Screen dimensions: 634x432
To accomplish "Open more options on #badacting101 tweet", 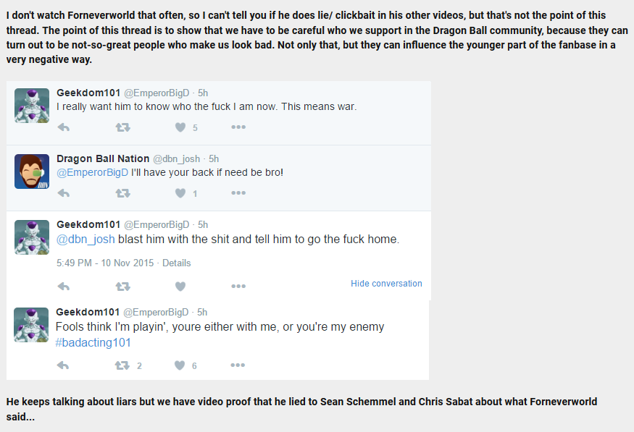I will pos(238,365).
